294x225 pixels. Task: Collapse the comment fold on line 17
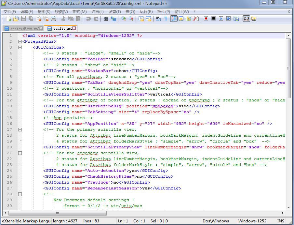(x=20, y=129)
